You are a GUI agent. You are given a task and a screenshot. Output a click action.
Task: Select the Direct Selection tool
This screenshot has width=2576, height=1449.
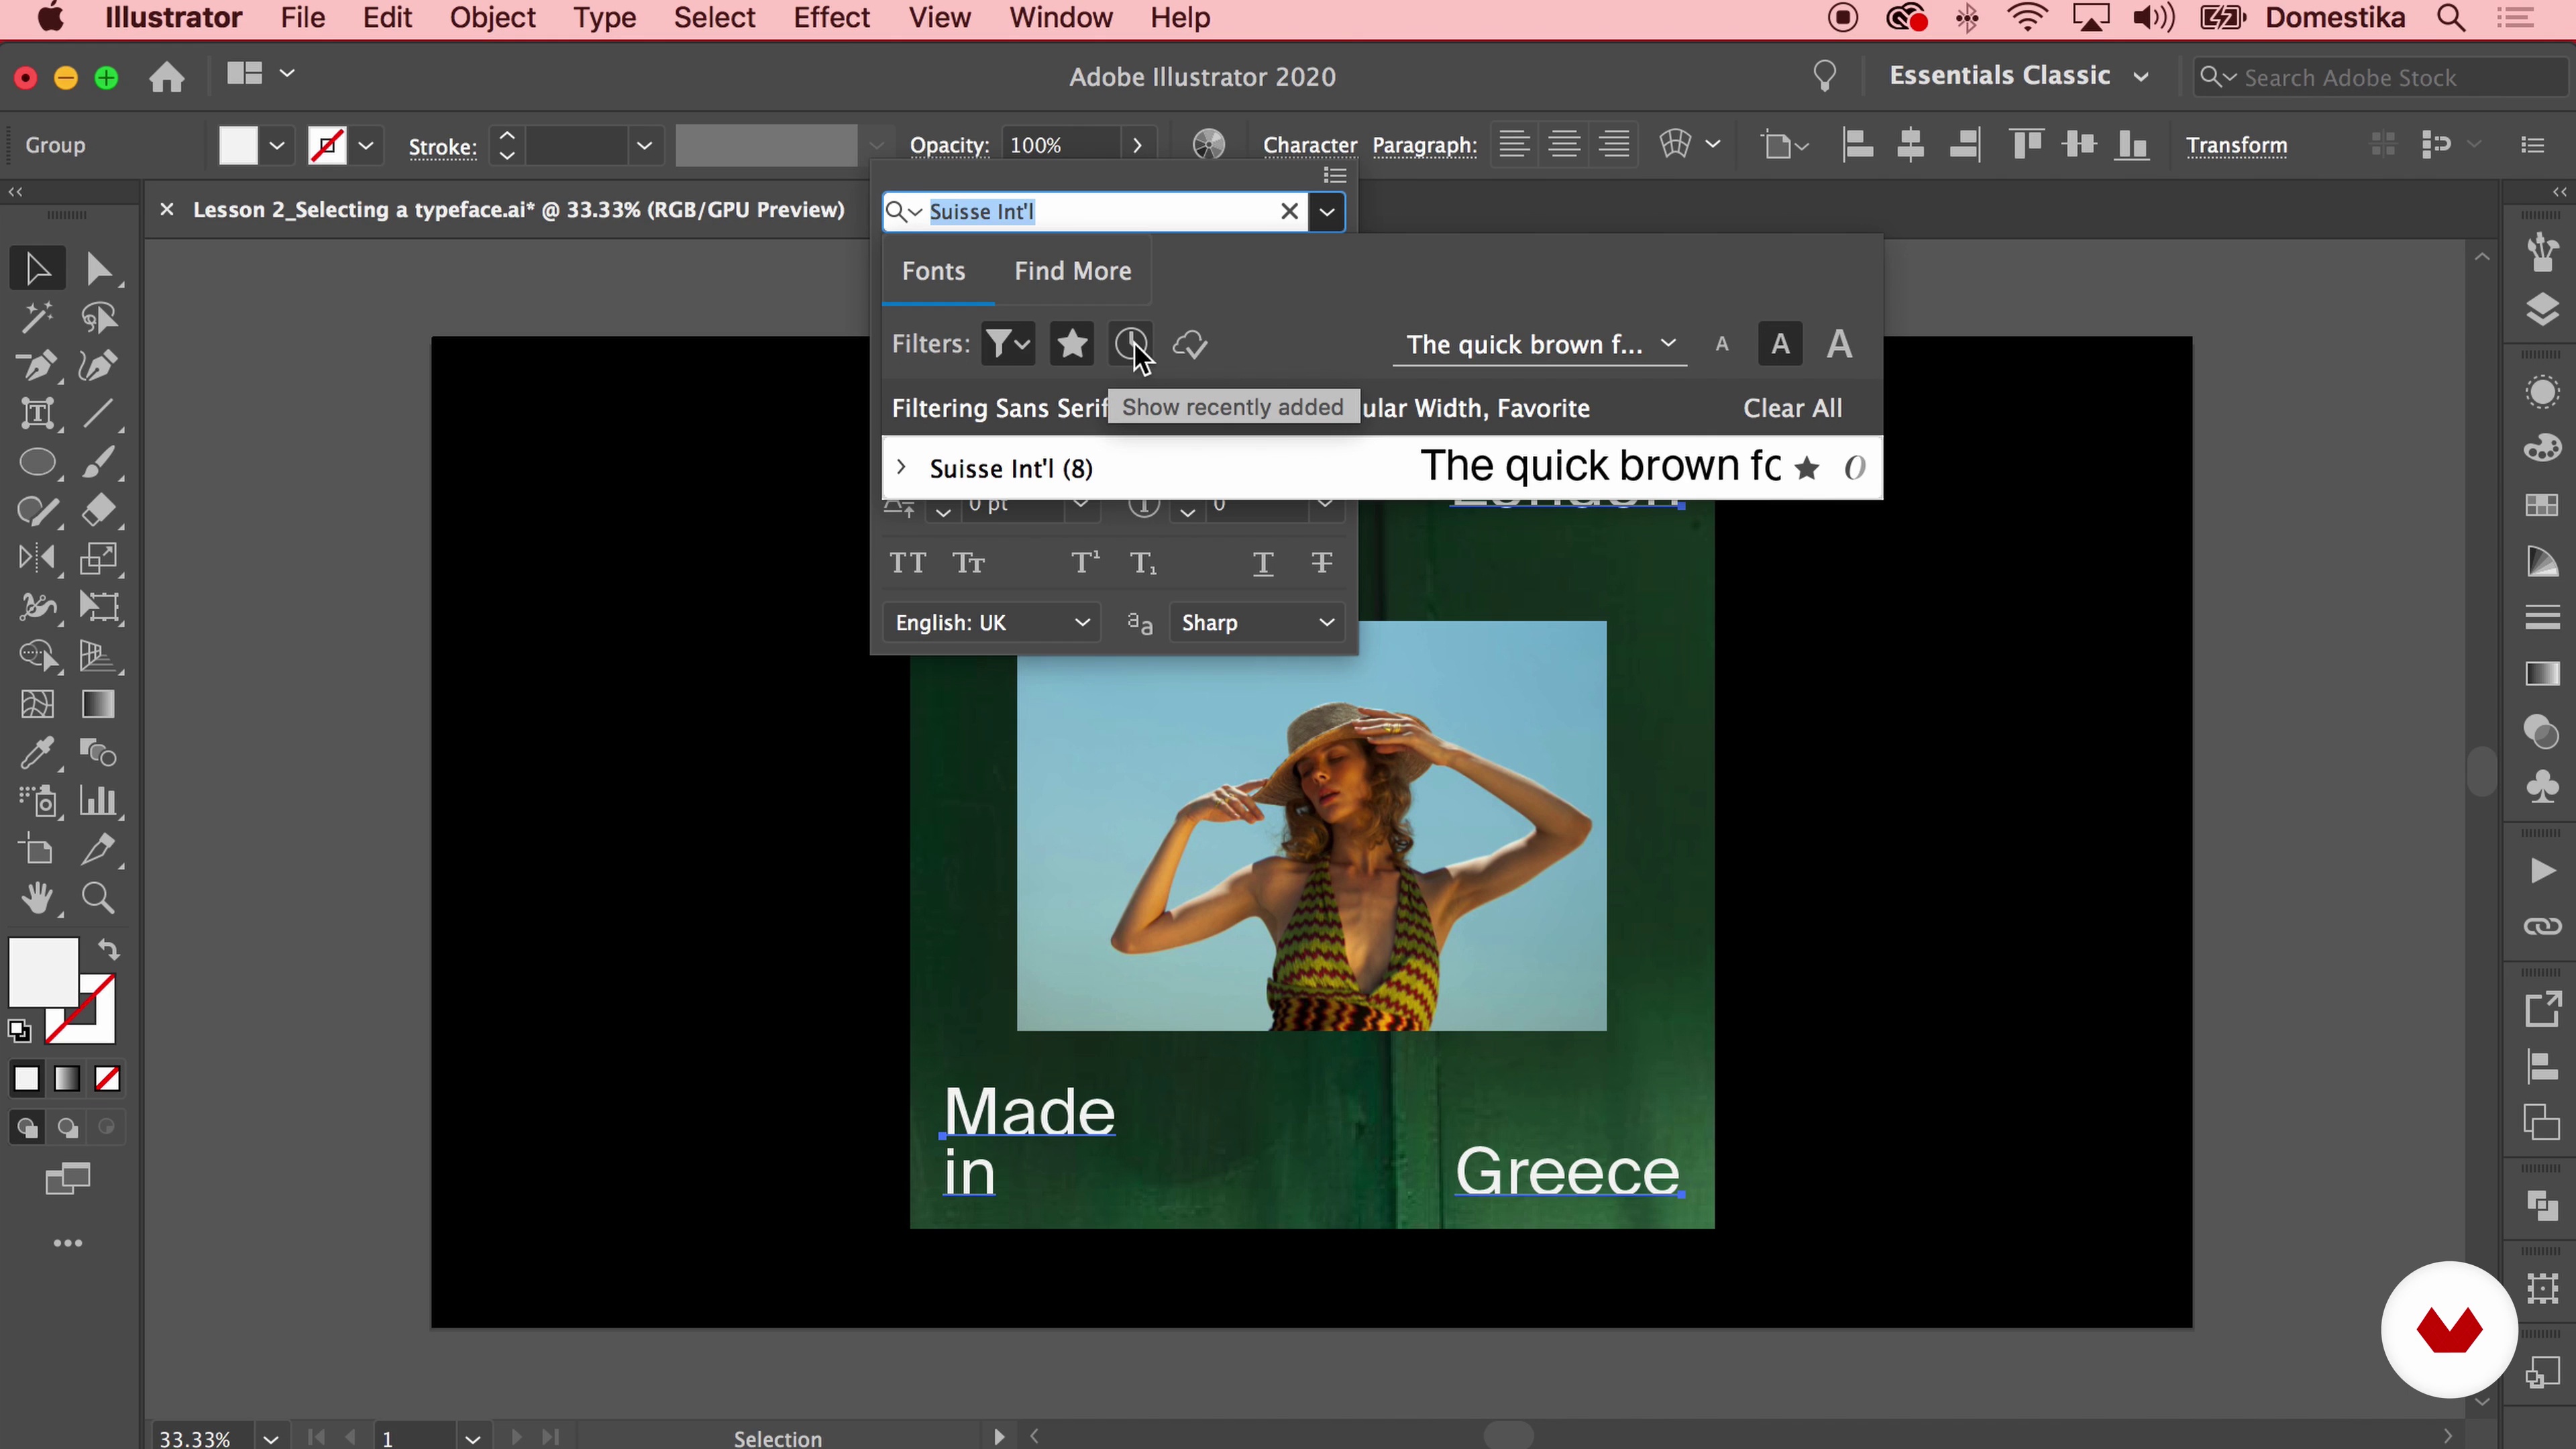coord(98,268)
